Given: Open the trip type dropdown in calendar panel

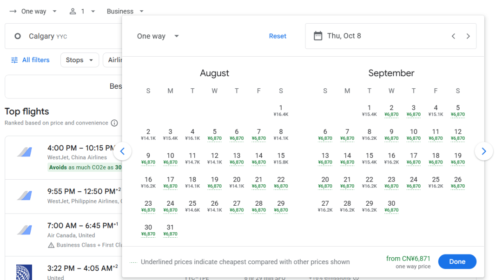Looking at the screenshot, I should (158, 36).
